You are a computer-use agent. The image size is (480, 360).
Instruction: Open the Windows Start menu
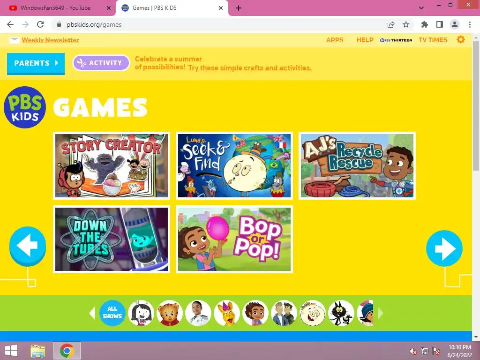click(11, 351)
